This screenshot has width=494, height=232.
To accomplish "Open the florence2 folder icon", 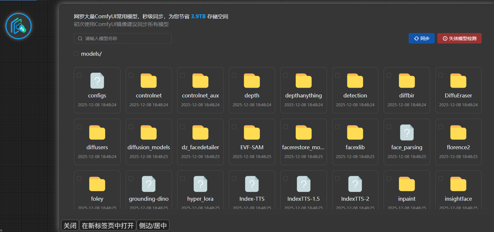I will point(458,132).
